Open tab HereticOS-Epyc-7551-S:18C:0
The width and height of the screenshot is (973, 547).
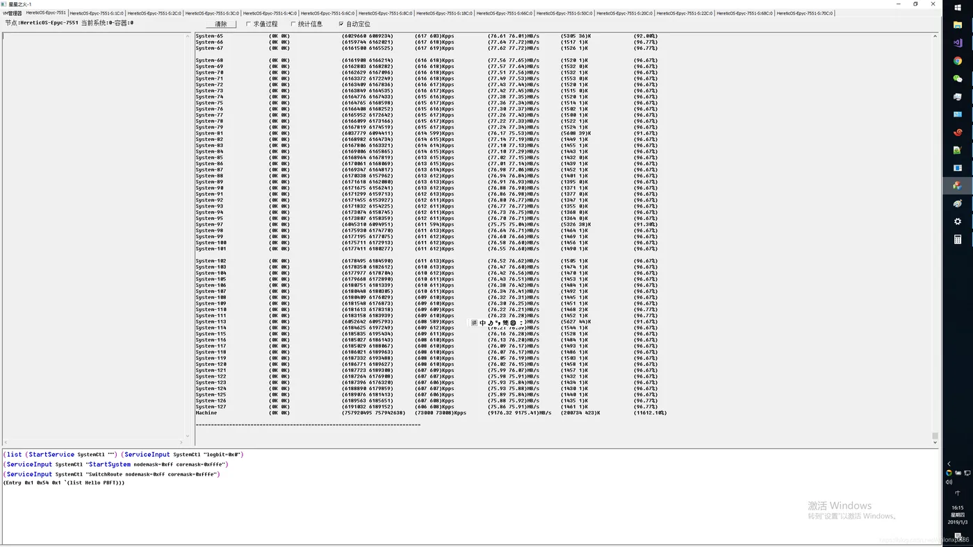click(x=444, y=13)
